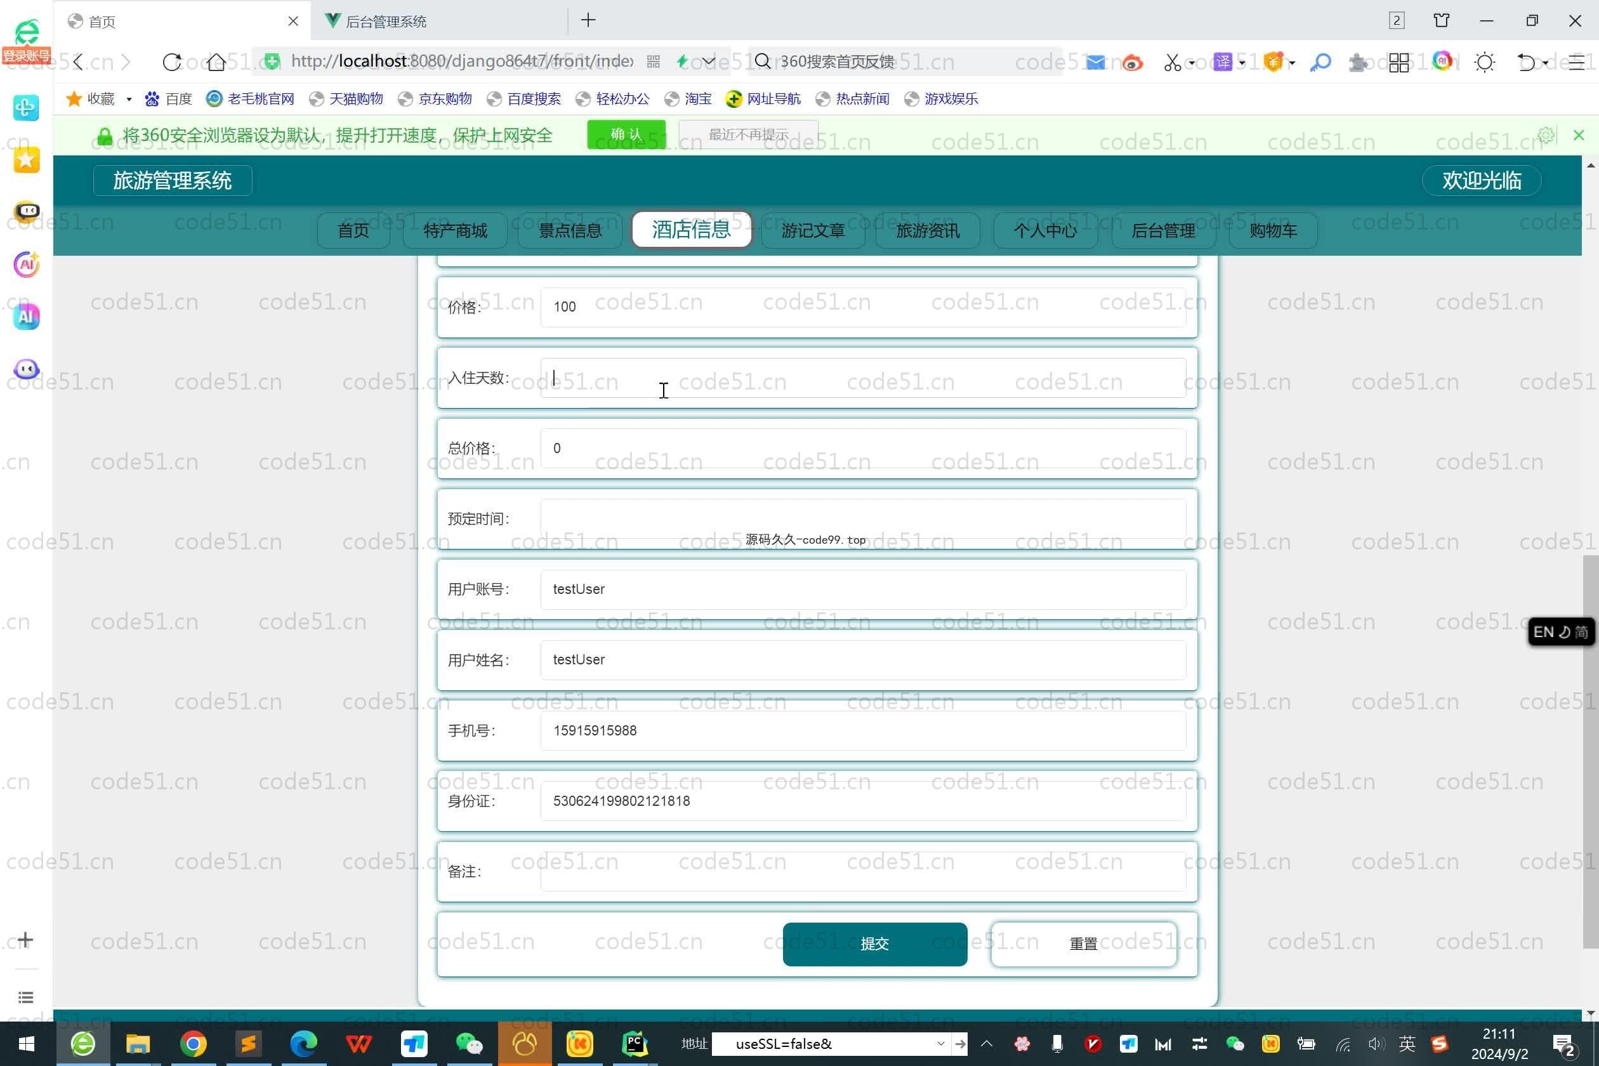Image resolution: width=1599 pixels, height=1066 pixels.
Task: Open Microsoft Edge from the taskbar
Action: pos(303,1044)
